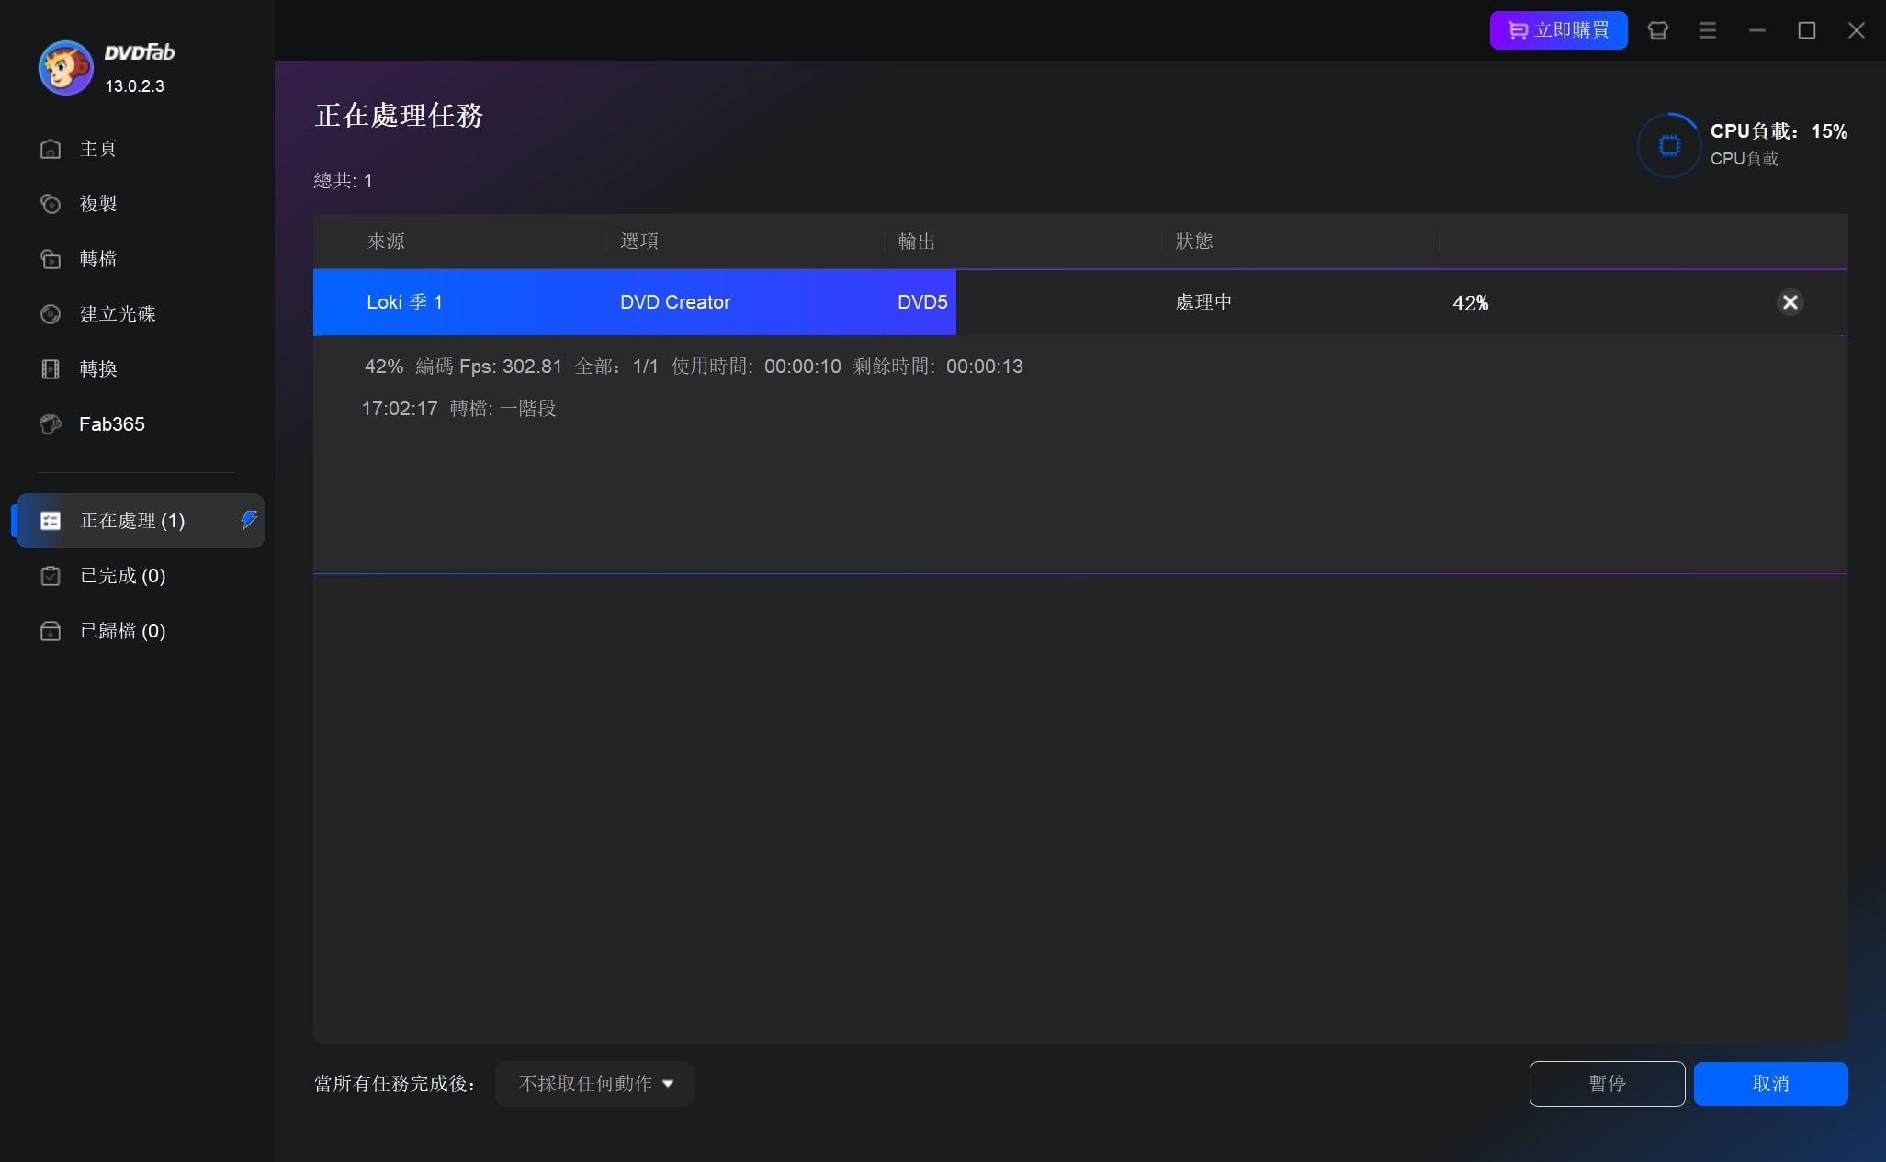Click the 來源 column header
1886x1162 pixels.
coord(386,242)
